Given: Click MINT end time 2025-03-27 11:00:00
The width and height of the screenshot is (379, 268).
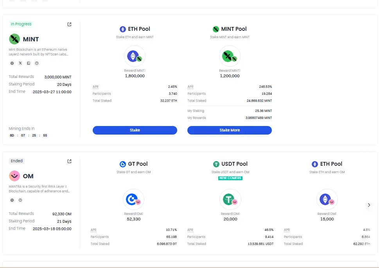Looking at the screenshot, I should click(52, 92).
